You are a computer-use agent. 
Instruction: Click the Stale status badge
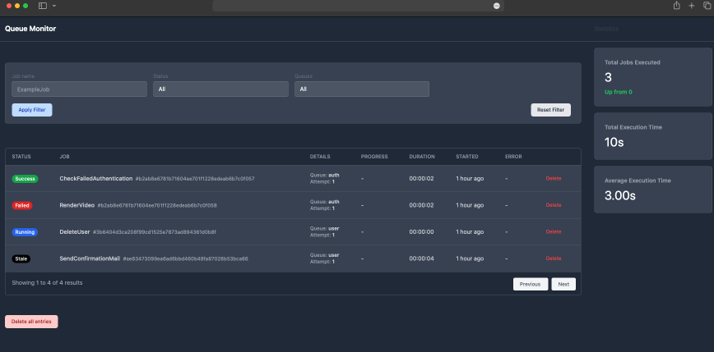point(21,258)
